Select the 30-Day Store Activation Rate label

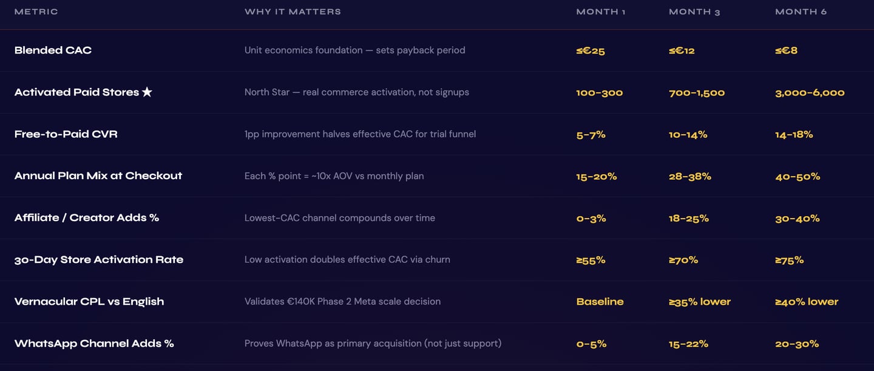(x=99, y=260)
